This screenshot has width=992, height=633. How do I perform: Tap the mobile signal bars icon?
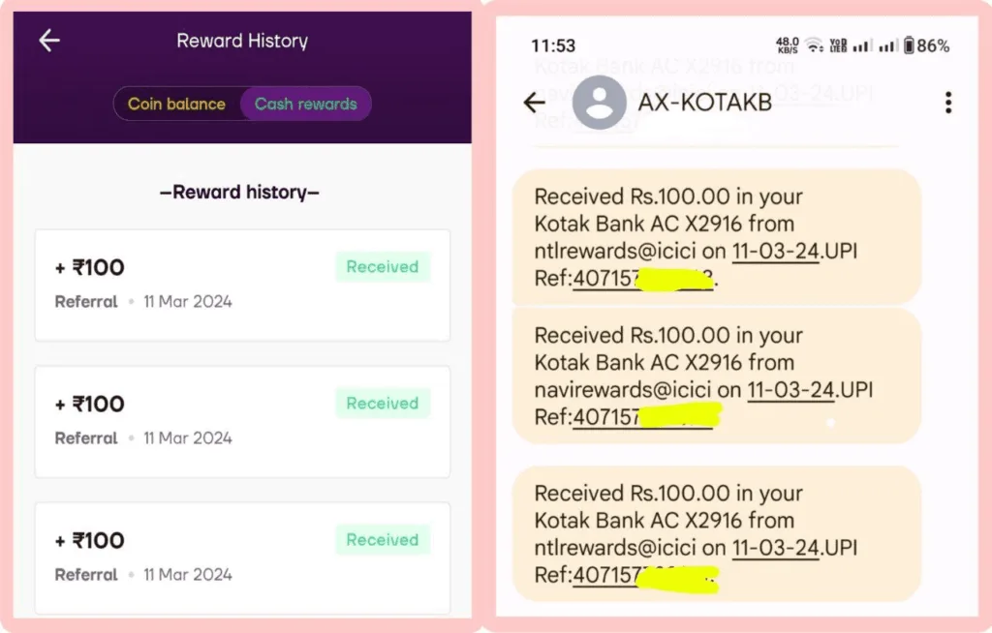pyautogui.click(x=860, y=45)
